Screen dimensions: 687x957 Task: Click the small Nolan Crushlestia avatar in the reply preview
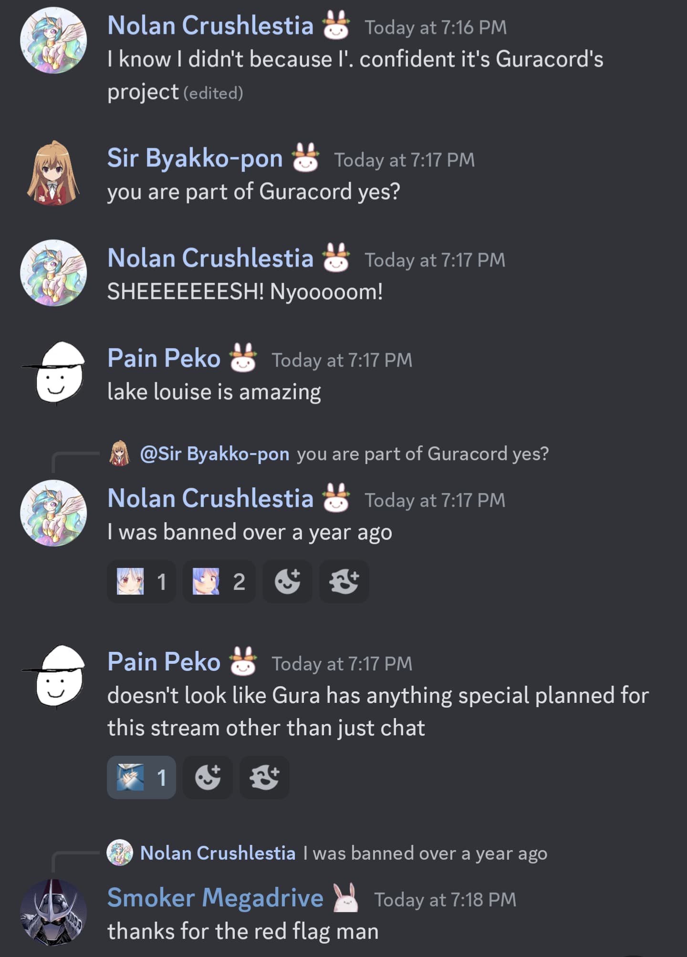coord(119,853)
